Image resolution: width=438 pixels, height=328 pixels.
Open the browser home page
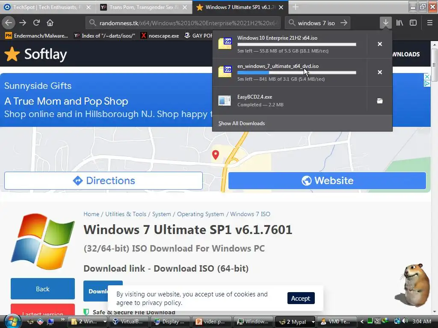50,23
